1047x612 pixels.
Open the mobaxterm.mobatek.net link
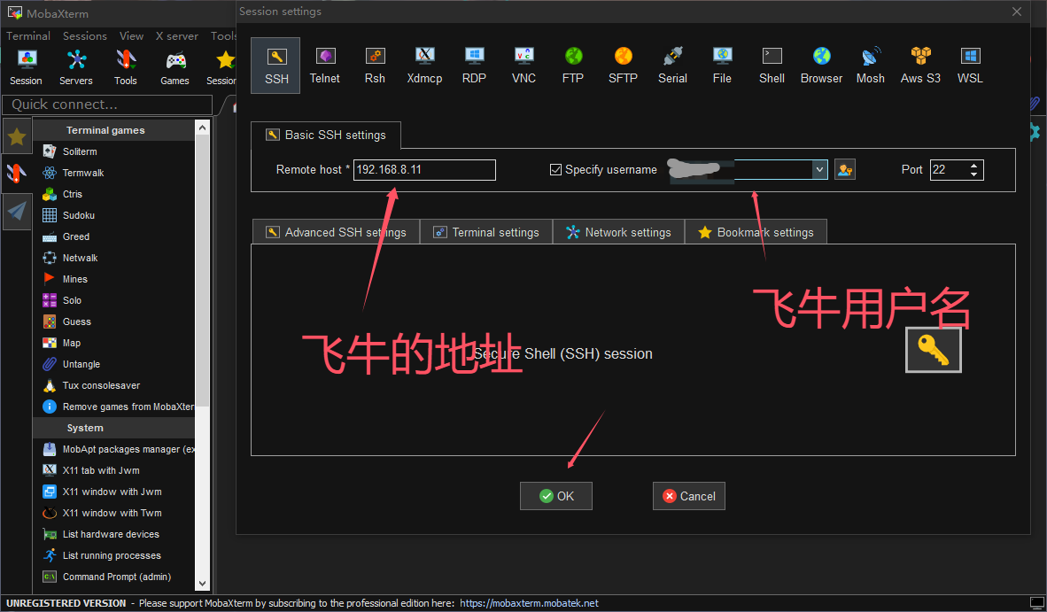529,603
